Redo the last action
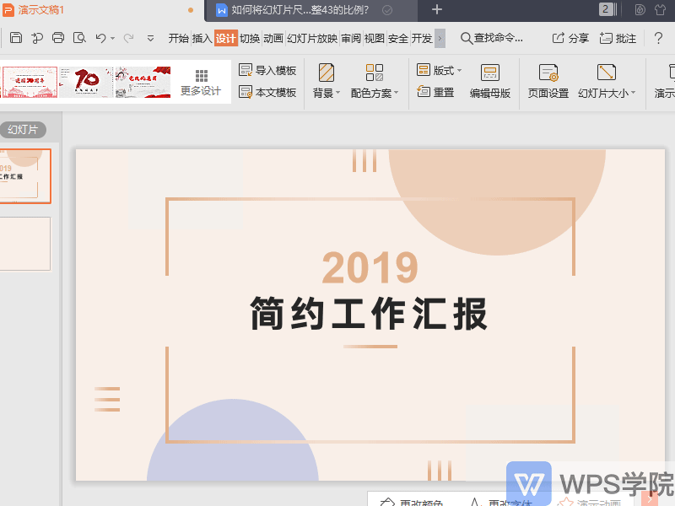 click(128, 38)
